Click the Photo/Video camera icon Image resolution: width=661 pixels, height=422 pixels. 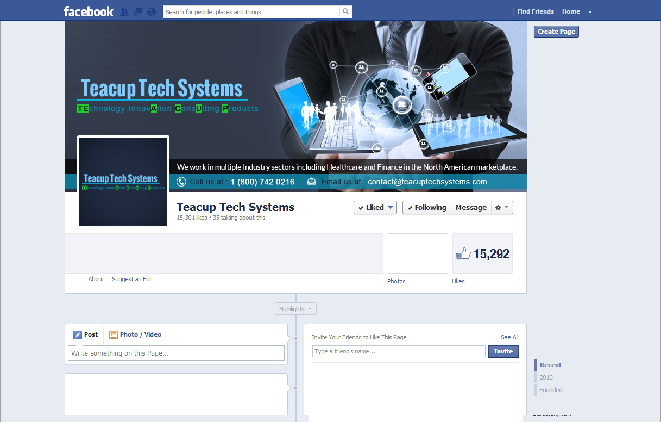click(114, 334)
